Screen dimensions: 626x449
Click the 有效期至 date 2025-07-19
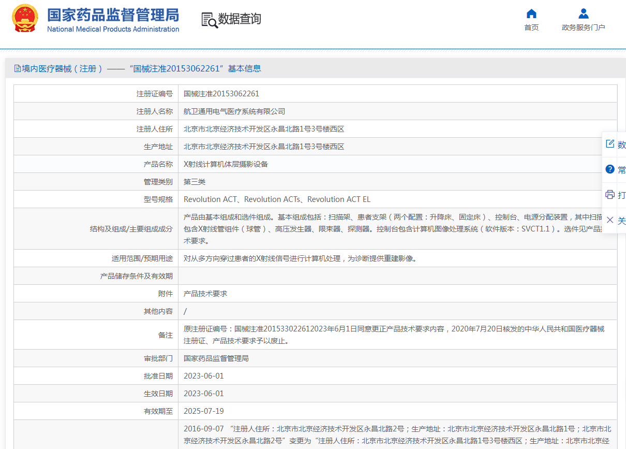tap(204, 411)
